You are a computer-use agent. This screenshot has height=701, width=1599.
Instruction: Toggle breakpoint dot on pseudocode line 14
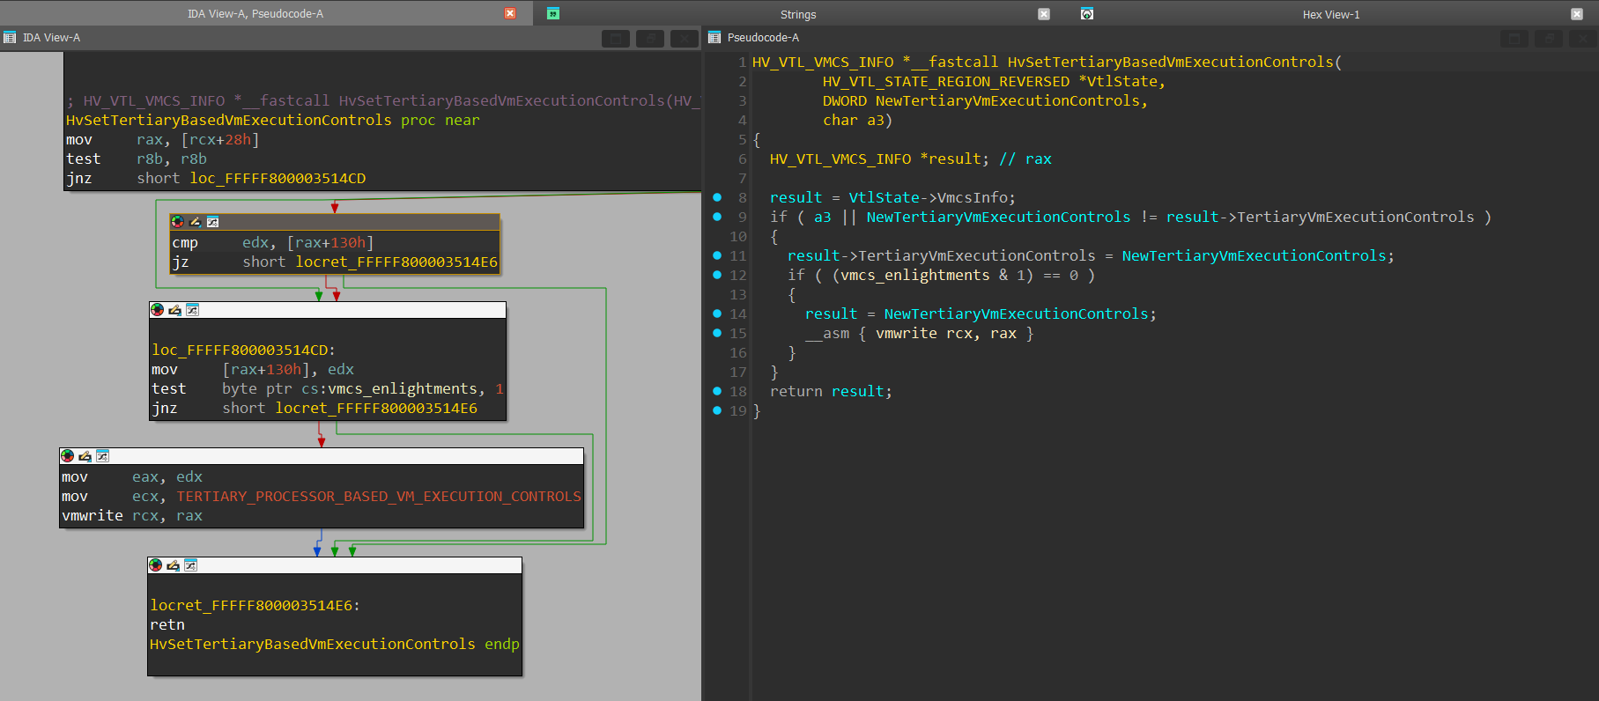(x=717, y=314)
